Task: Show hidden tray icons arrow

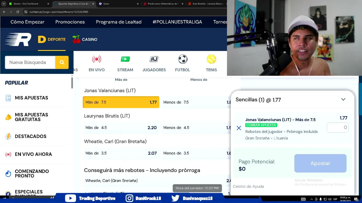Action: click(311, 199)
